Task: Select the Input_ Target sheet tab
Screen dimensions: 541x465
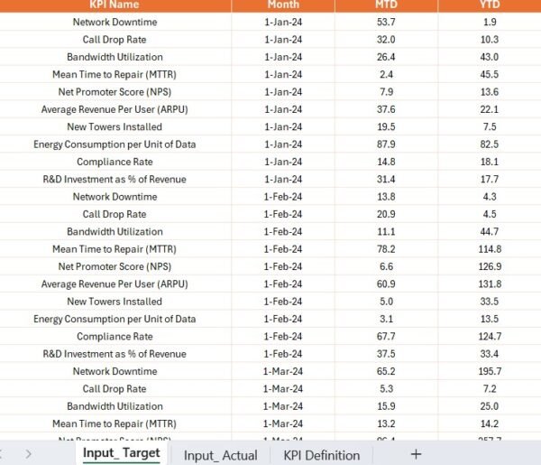Action: pos(121,453)
